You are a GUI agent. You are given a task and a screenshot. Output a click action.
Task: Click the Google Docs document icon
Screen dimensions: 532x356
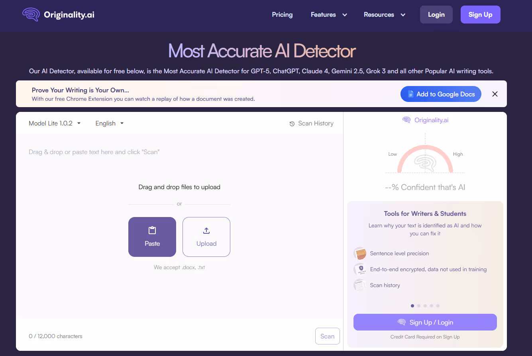click(411, 94)
